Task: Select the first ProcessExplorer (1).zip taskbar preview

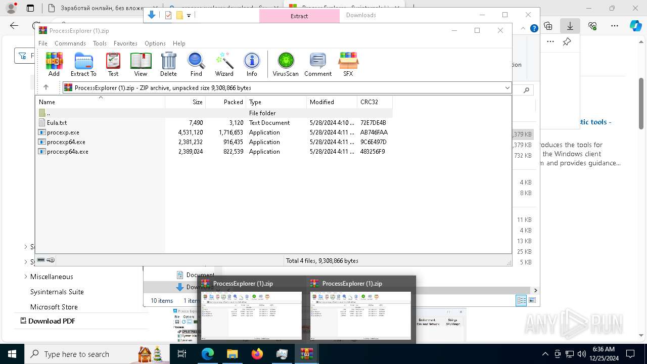Action: click(252, 310)
